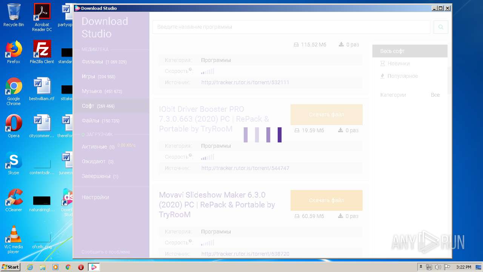
Task: Download IObit Driver Booster PRO file
Action: (x=326, y=114)
